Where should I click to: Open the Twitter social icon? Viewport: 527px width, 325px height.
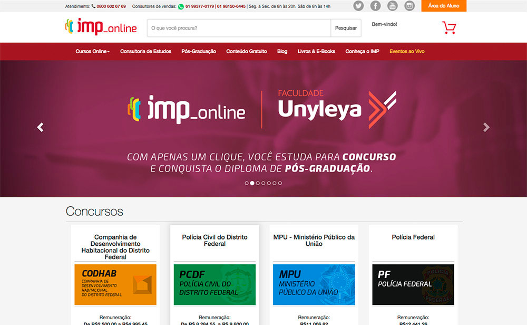358,6
